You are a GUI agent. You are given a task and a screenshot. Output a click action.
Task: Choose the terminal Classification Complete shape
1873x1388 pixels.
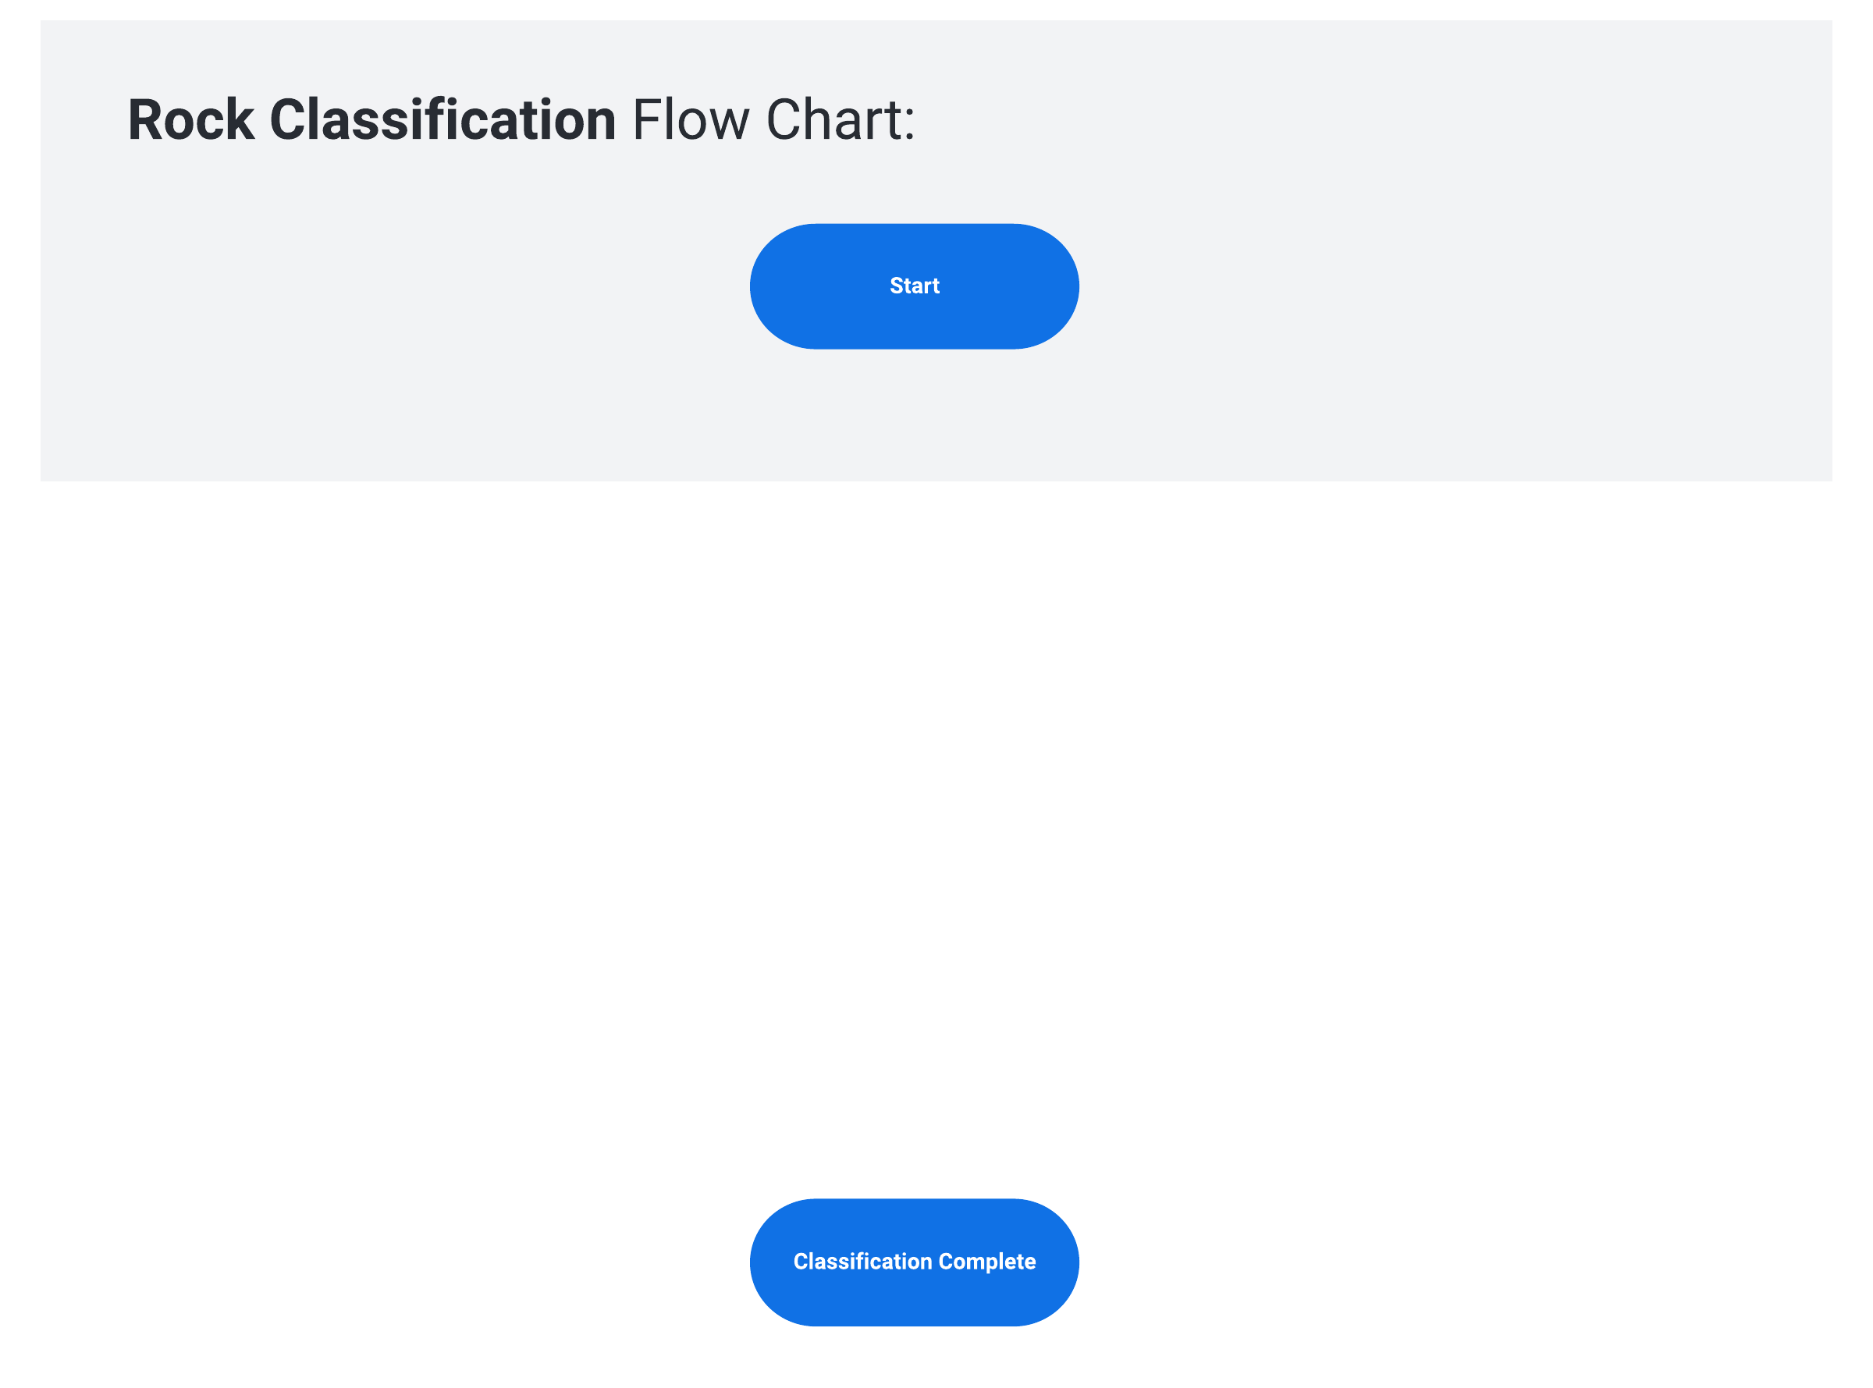[x=913, y=1261]
